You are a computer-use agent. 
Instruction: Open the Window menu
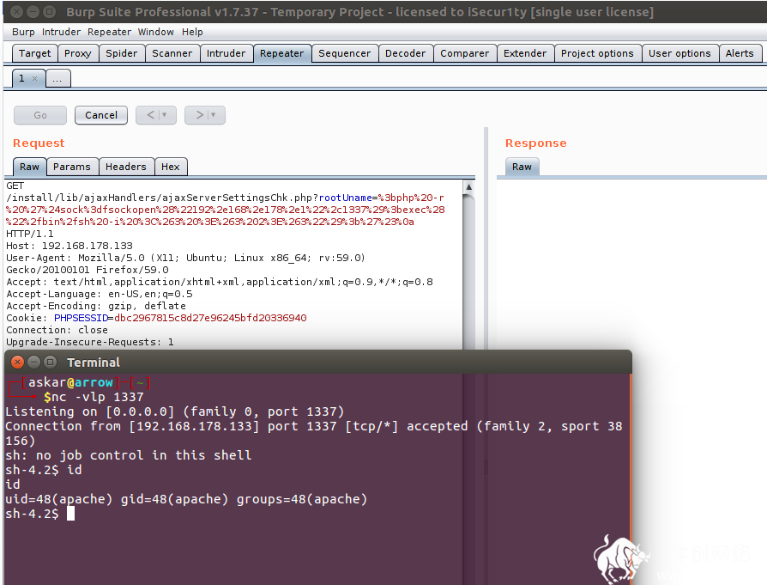(x=155, y=32)
